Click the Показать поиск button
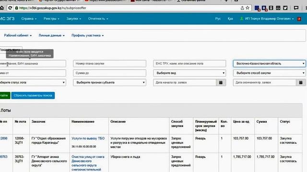 click(11, 50)
